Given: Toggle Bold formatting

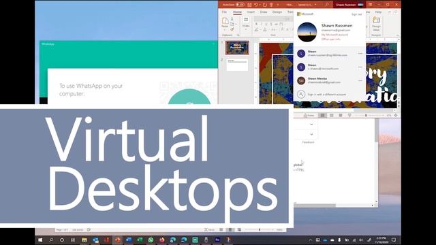Looking at the screenshot, I should [256, 24].
